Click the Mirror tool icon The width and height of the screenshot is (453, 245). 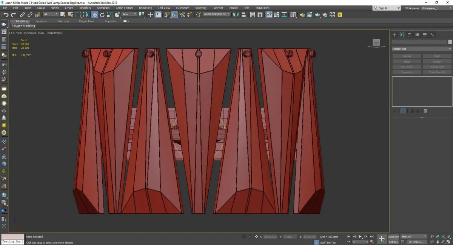tap(236, 15)
